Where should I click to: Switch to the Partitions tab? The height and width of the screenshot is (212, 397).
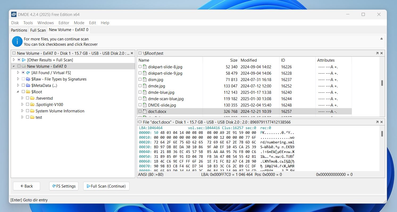[19, 30]
